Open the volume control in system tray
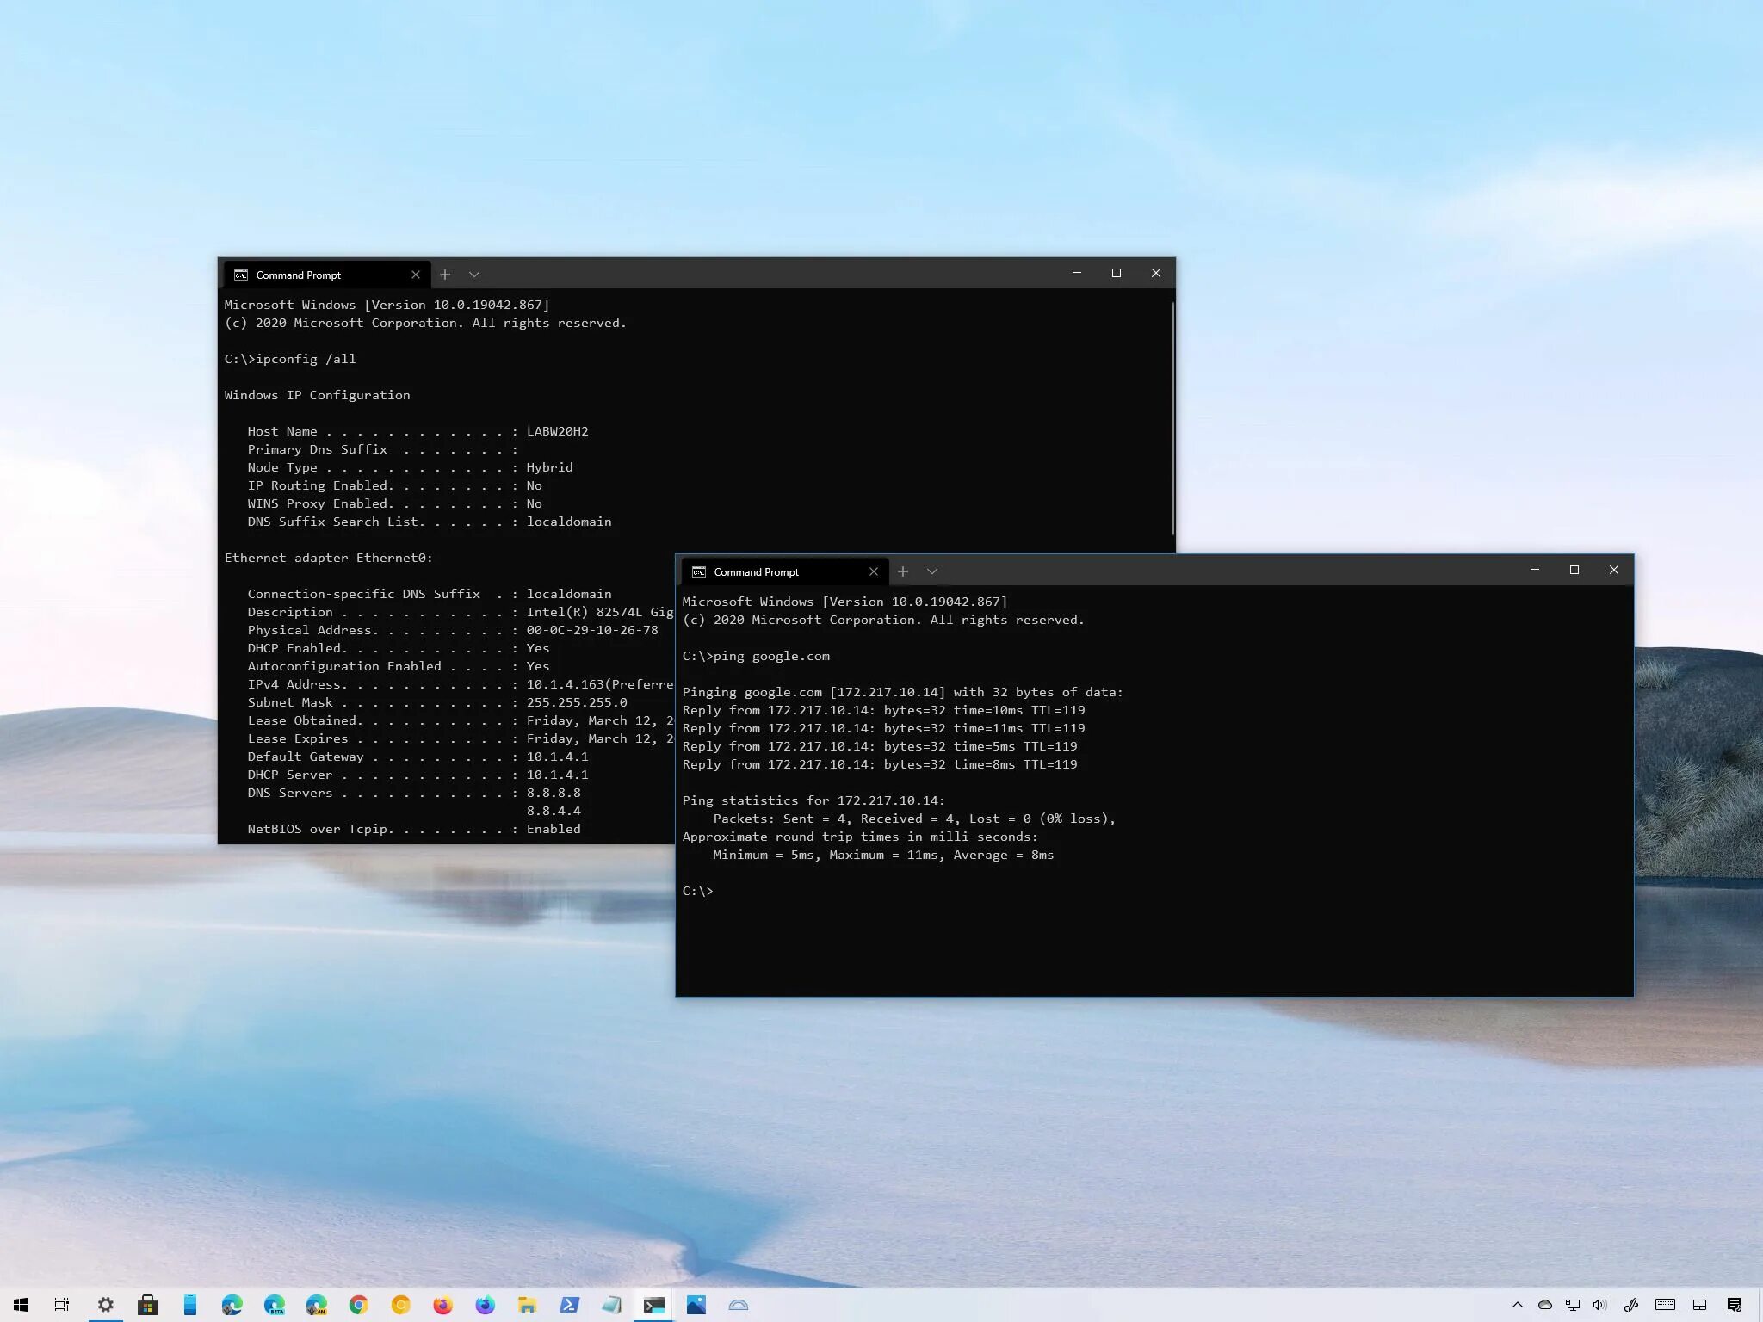This screenshot has width=1763, height=1322. (1599, 1305)
